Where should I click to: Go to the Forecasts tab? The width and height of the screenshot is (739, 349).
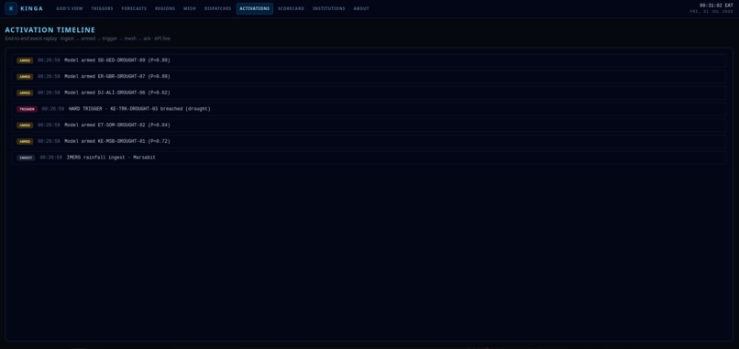pyautogui.click(x=134, y=8)
